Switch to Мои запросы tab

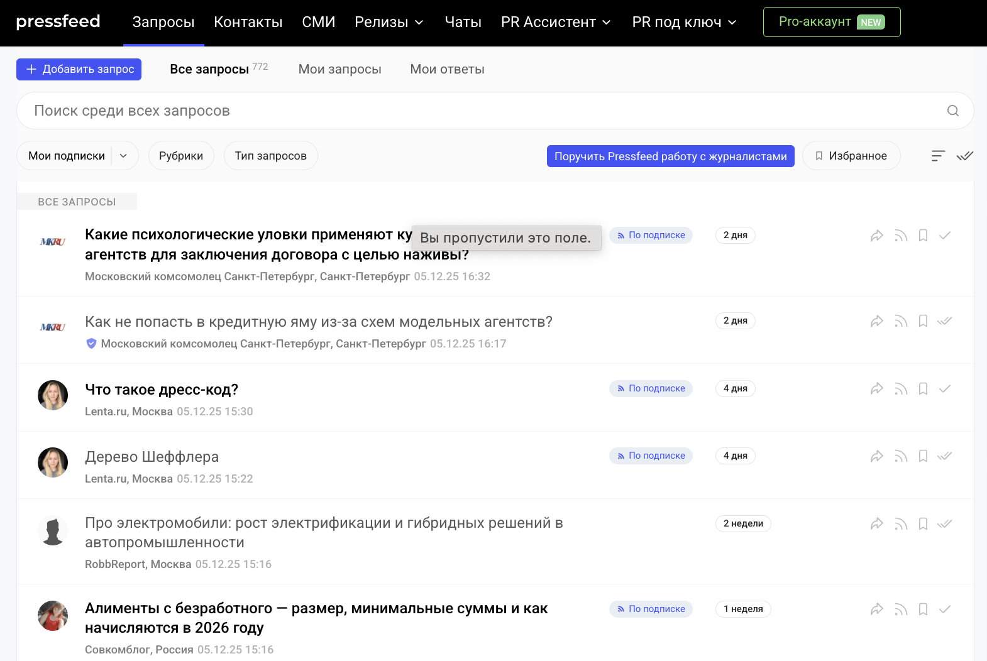(339, 69)
